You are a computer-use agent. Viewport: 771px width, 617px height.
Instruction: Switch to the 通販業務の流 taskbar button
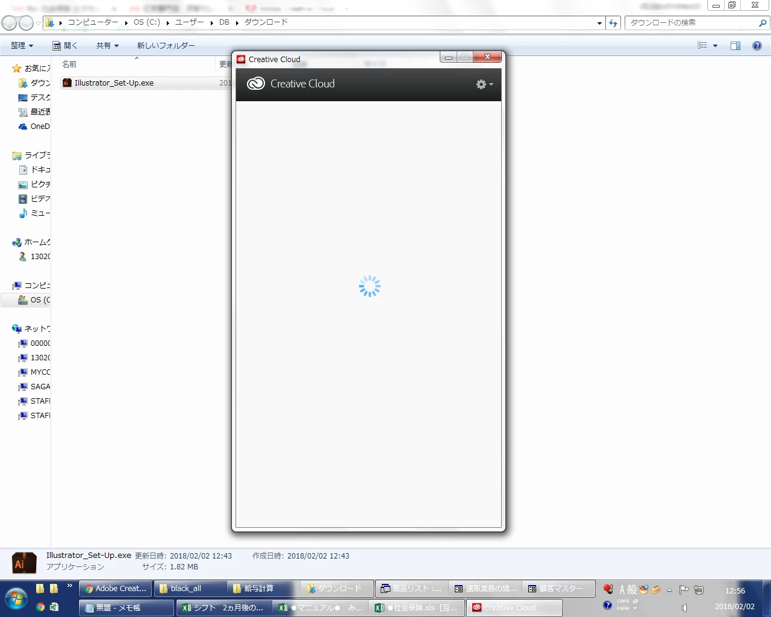coord(486,589)
